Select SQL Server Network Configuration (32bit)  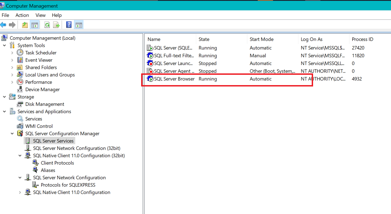tap(77, 148)
